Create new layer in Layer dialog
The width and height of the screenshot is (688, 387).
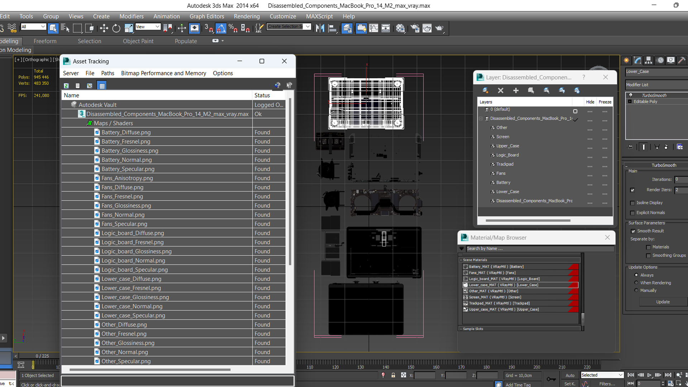coord(485,90)
